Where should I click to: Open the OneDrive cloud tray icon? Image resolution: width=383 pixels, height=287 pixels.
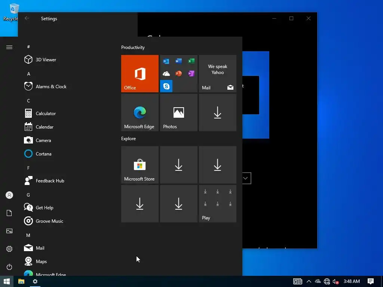pos(318,281)
